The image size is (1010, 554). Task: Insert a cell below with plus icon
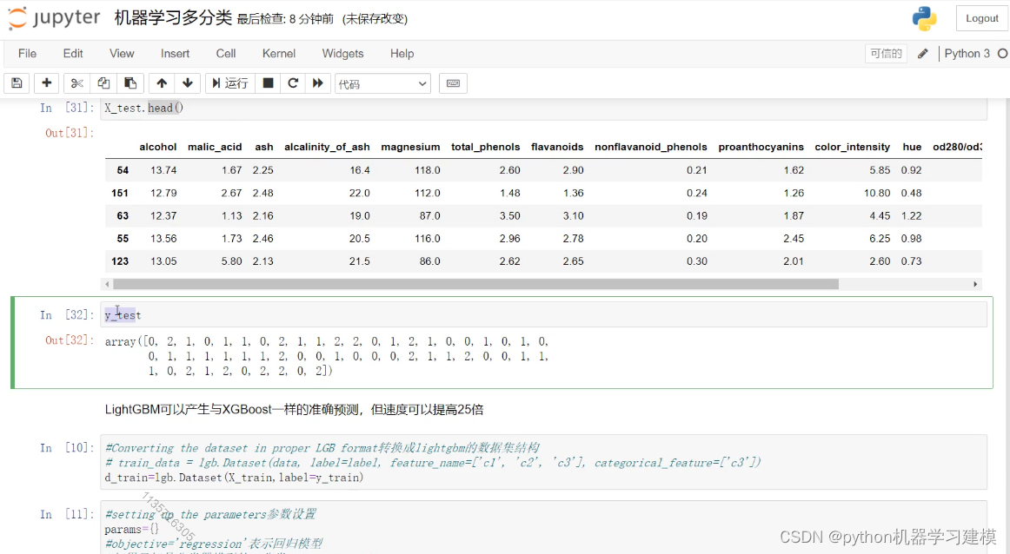pyautogui.click(x=46, y=83)
